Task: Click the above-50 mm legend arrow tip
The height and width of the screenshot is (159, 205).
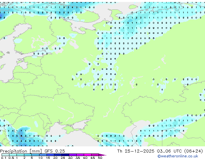Action: pos(102,155)
